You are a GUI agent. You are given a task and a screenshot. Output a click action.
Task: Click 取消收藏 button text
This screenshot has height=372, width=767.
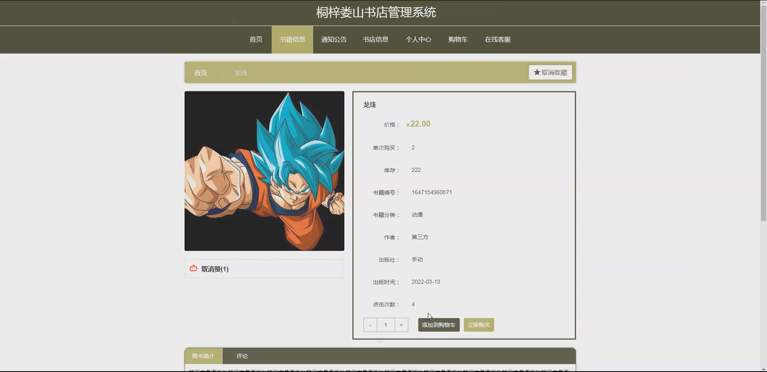554,73
